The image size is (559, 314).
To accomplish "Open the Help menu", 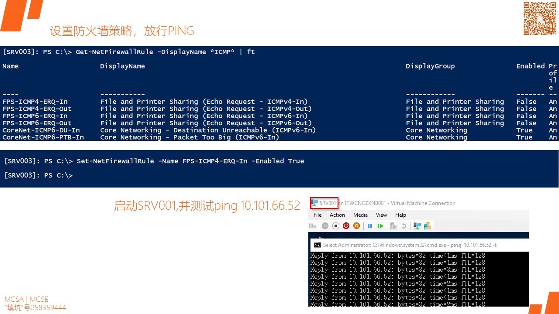I will (x=400, y=215).
